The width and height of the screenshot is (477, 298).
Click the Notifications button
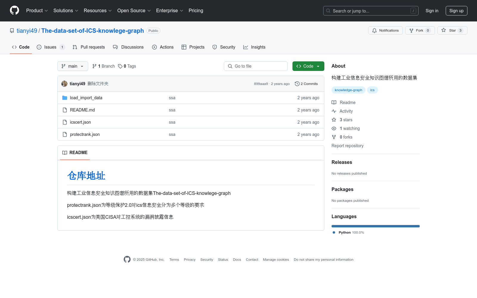[385, 30]
